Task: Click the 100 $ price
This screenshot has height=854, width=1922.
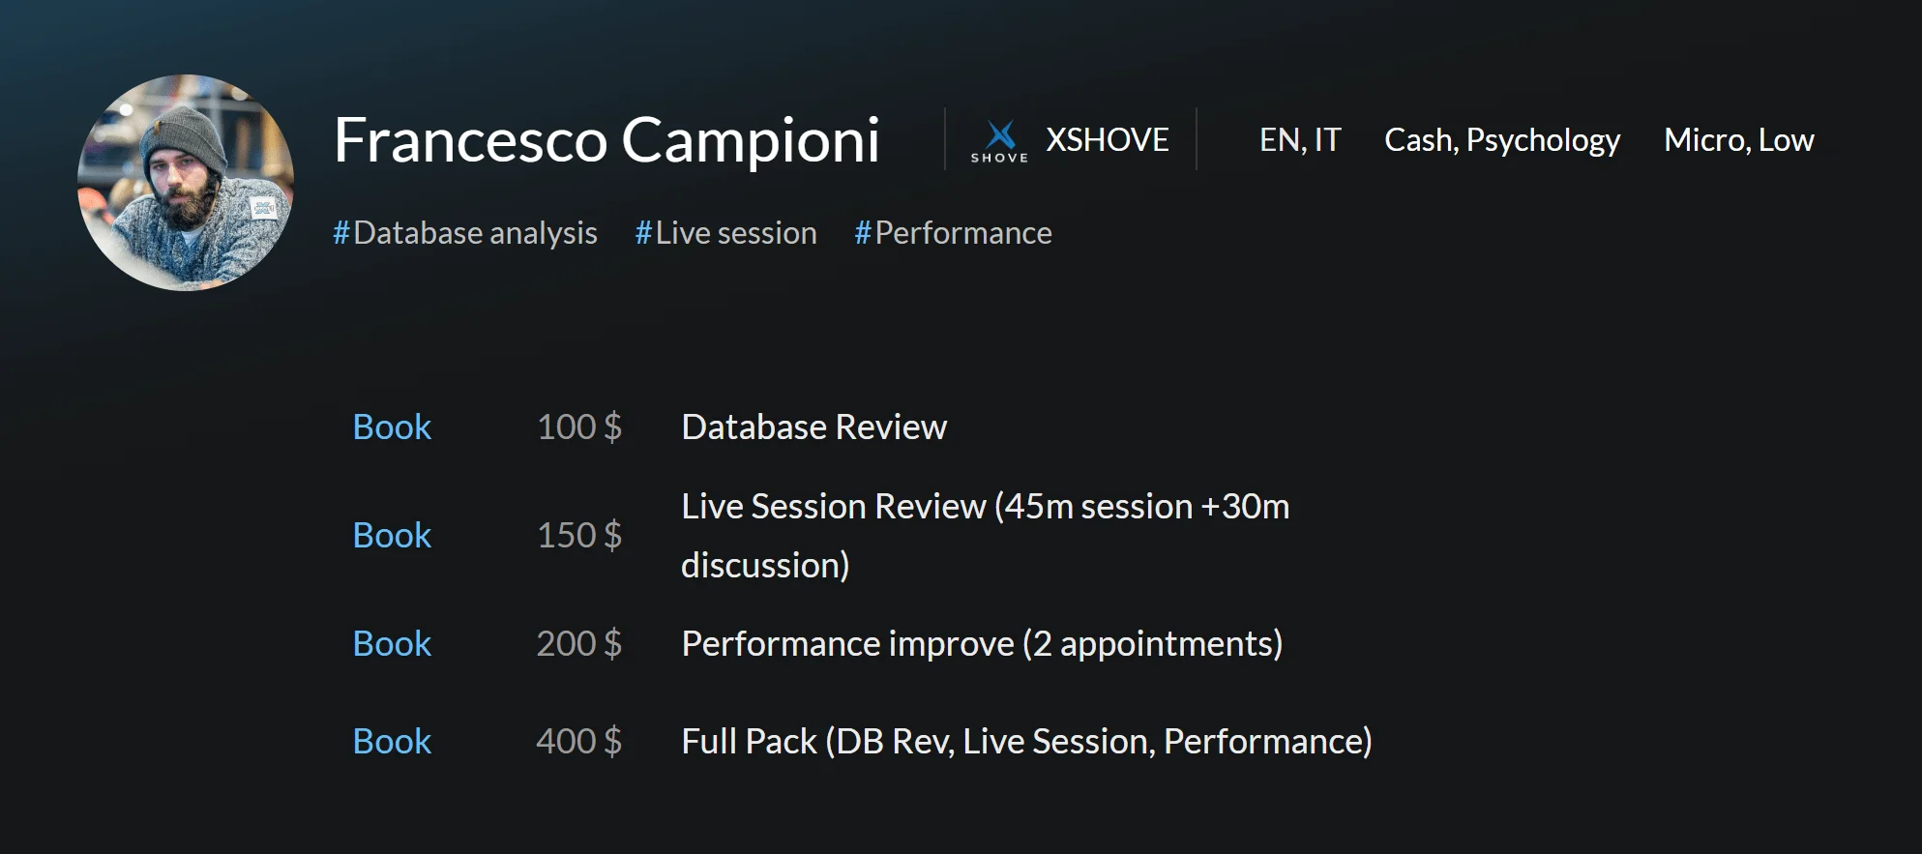Action: (x=578, y=427)
